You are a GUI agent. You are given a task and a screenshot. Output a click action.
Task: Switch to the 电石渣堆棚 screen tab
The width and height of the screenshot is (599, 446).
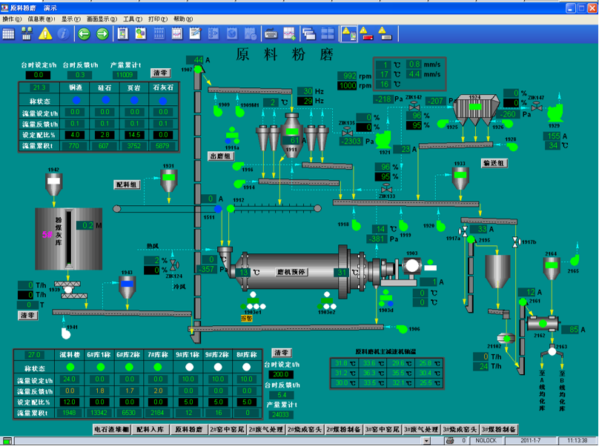(111, 430)
